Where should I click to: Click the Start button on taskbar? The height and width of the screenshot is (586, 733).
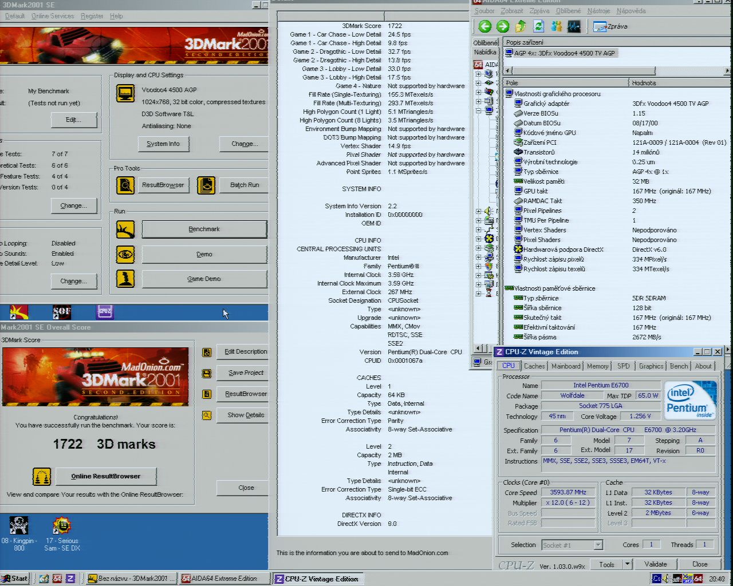pos(15,579)
